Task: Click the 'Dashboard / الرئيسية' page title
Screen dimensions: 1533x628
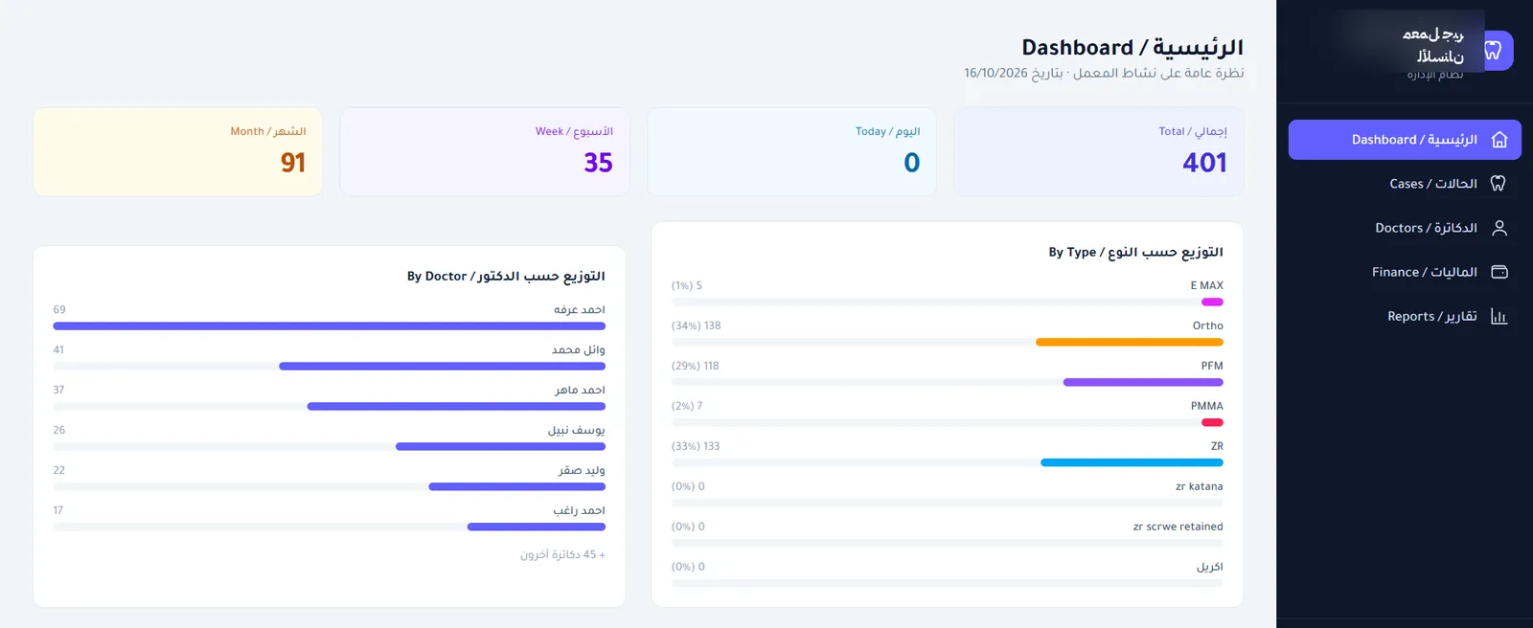Action: coord(1133,47)
